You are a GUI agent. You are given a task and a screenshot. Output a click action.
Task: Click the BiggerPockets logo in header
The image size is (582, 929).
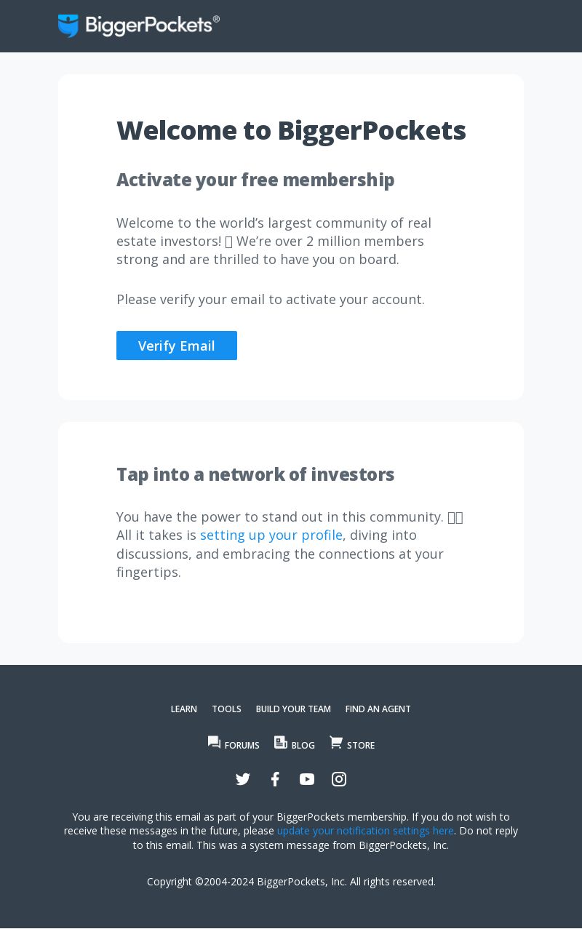pyautogui.click(x=139, y=25)
